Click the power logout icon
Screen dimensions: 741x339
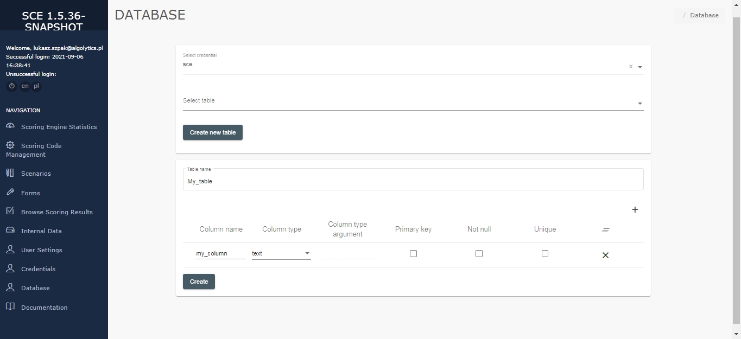(x=11, y=86)
